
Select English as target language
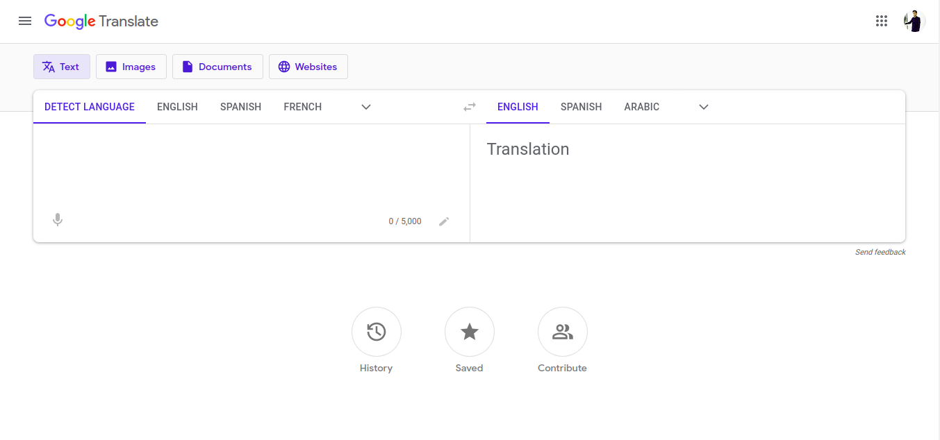pos(518,107)
